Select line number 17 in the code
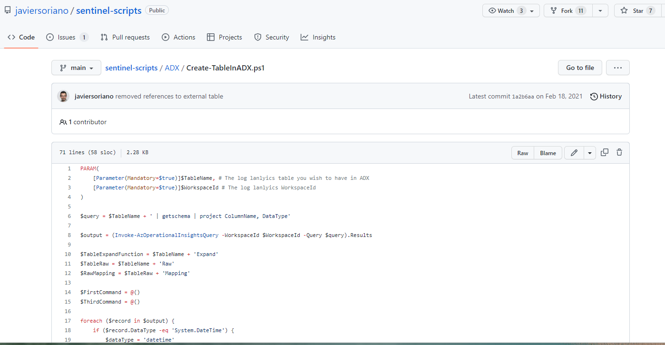This screenshot has height=345, width=665. pyautogui.click(x=68, y=321)
